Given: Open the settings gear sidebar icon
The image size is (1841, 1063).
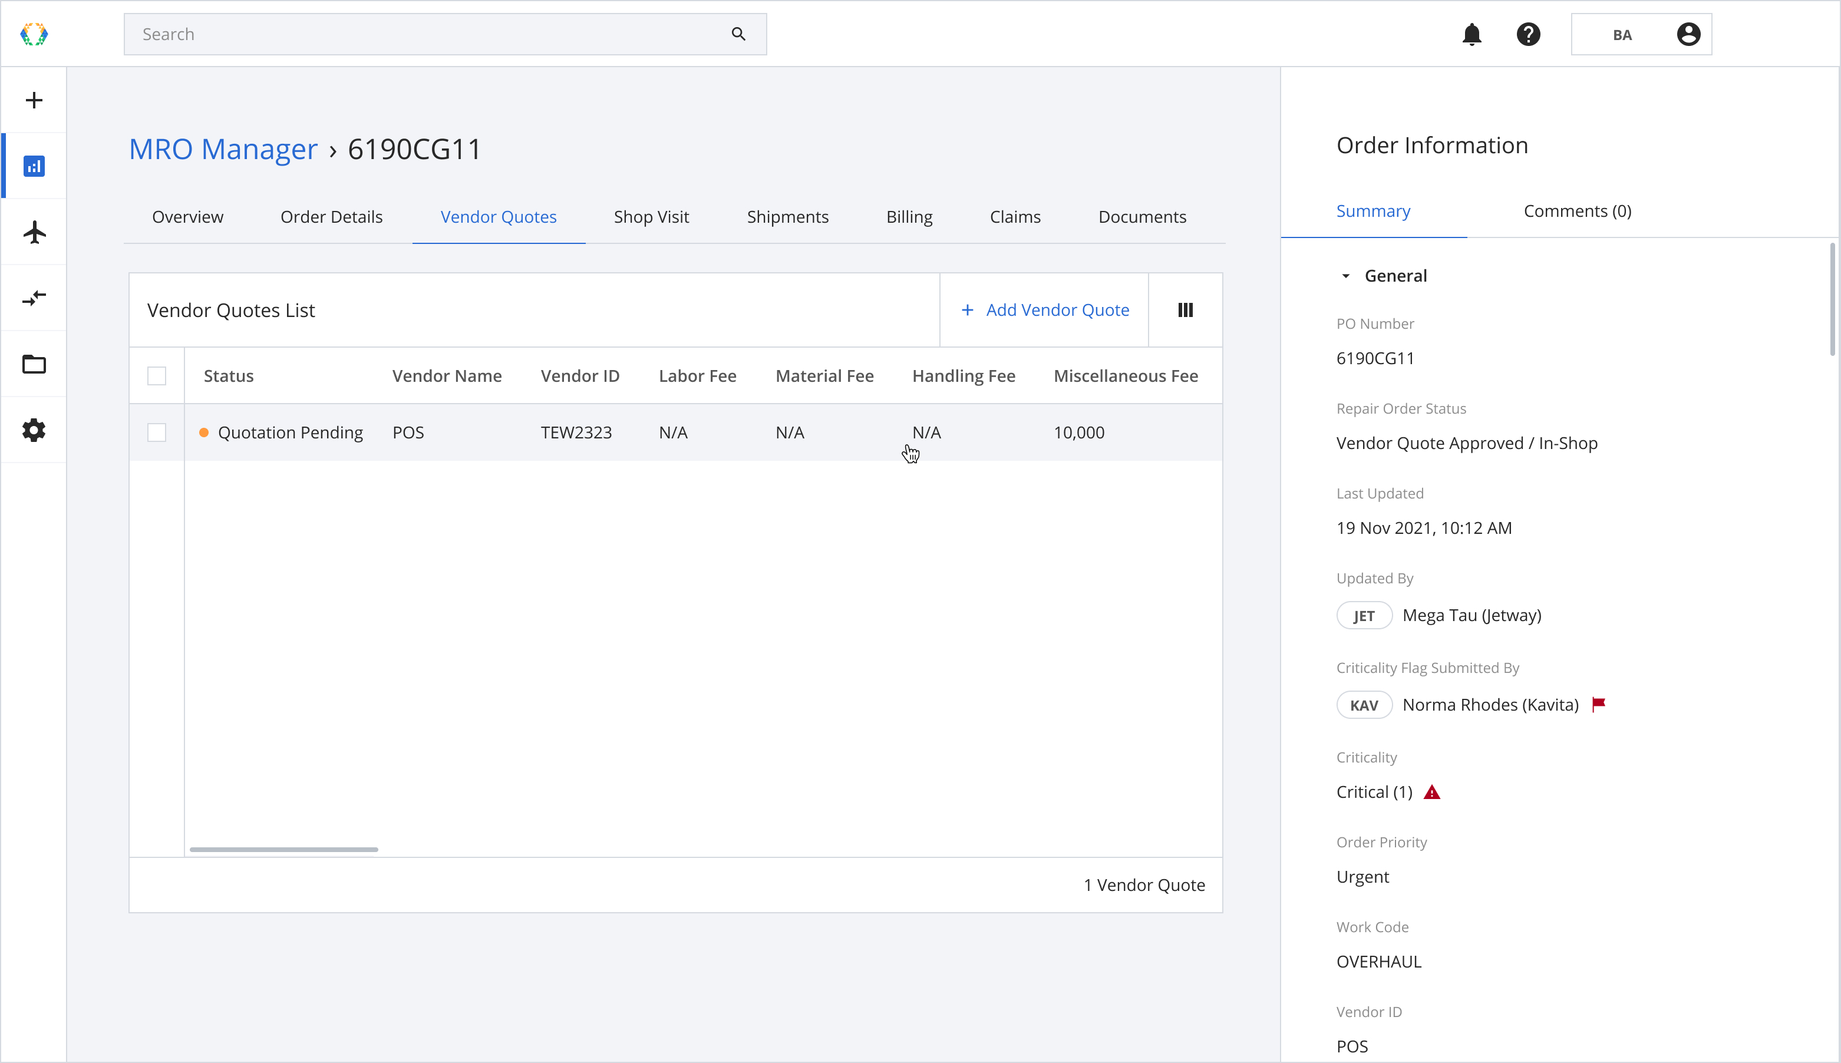Looking at the screenshot, I should [34, 430].
